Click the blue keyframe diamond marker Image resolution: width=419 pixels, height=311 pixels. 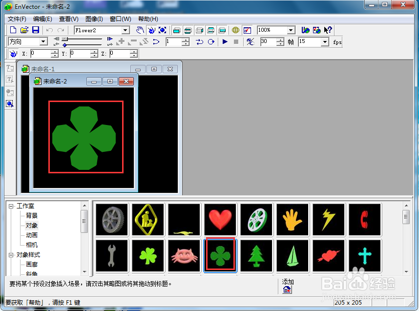[x=64, y=45]
